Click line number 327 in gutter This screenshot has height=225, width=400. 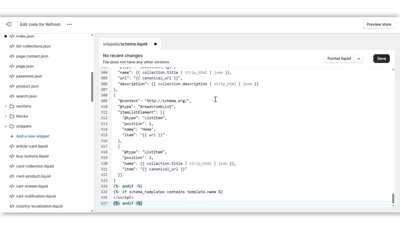104,203
